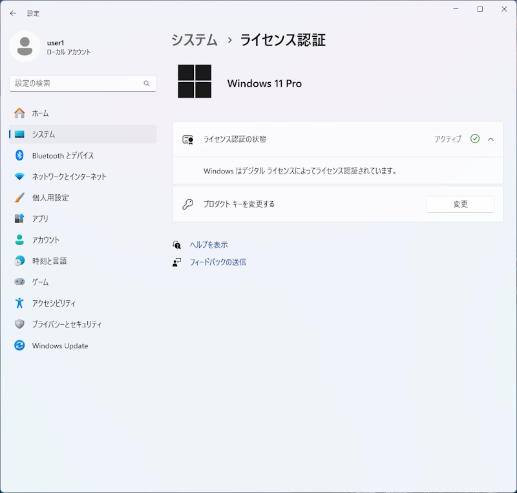Image resolution: width=517 pixels, height=493 pixels.
Task: Open the アカウント category
Action: (83, 239)
